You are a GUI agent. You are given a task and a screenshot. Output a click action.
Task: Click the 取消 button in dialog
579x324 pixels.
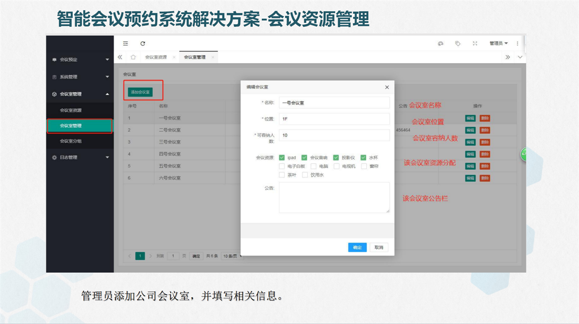[x=379, y=247]
